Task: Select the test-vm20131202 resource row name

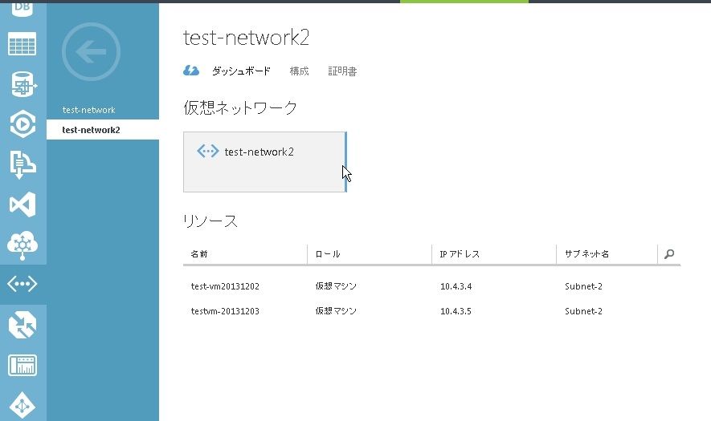Action: pos(225,286)
